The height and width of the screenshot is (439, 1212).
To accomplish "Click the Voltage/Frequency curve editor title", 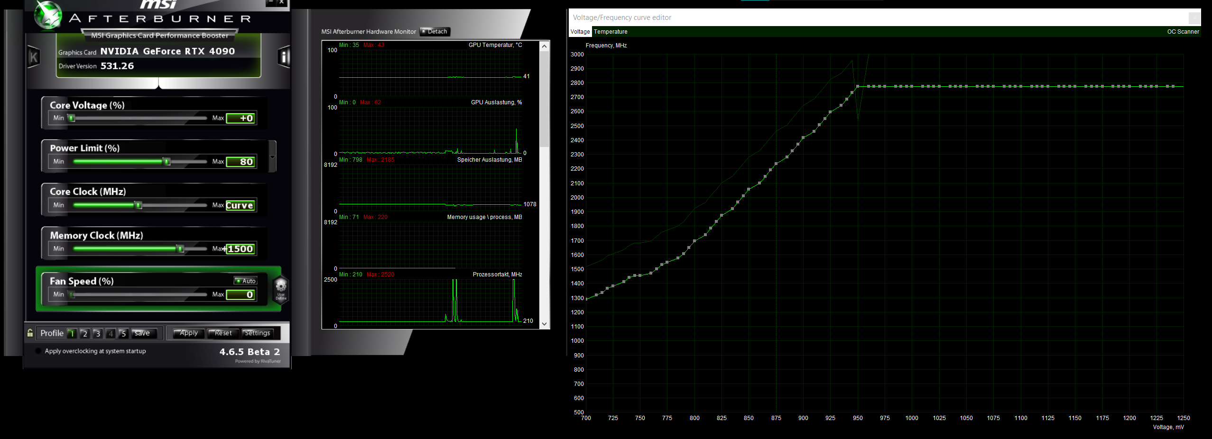I will (x=622, y=18).
